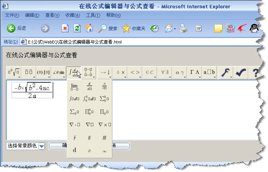The width and height of the screenshot is (268, 172).
Task: Click the 确 confirm button
Action: (x=58, y=146)
